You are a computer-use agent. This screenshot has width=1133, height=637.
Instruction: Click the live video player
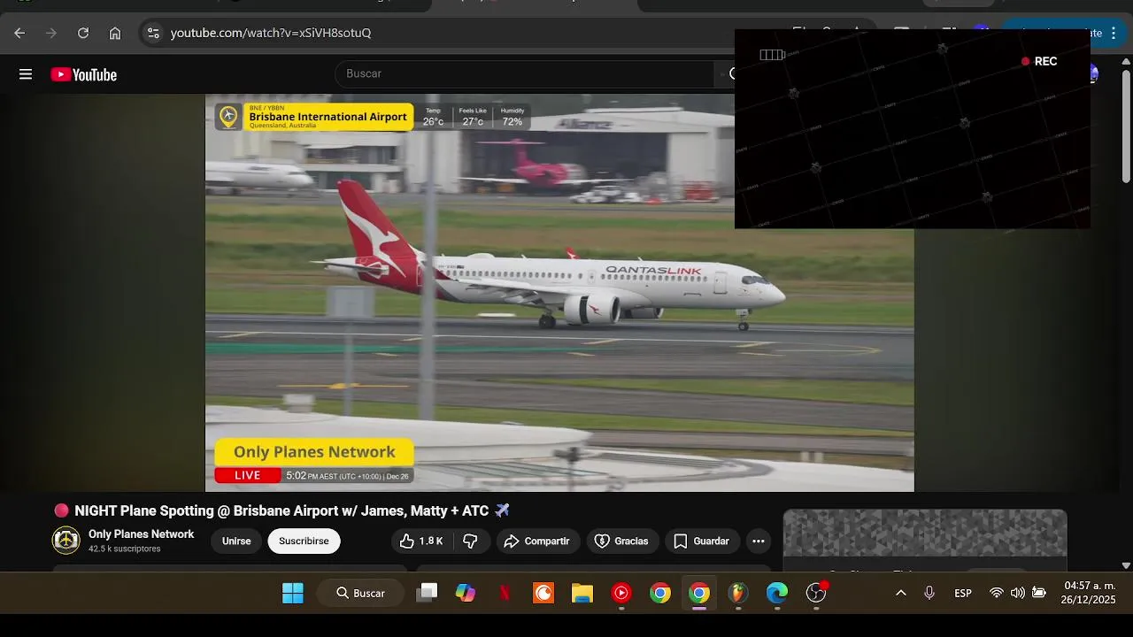[559, 293]
